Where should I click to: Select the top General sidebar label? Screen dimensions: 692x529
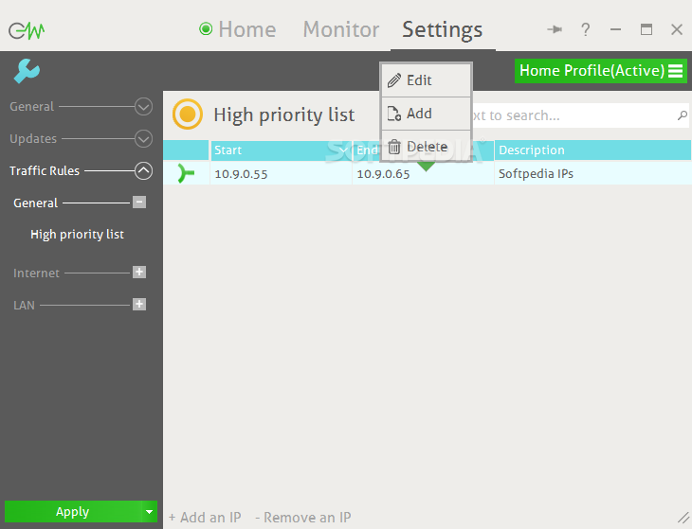[x=32, y=107]
